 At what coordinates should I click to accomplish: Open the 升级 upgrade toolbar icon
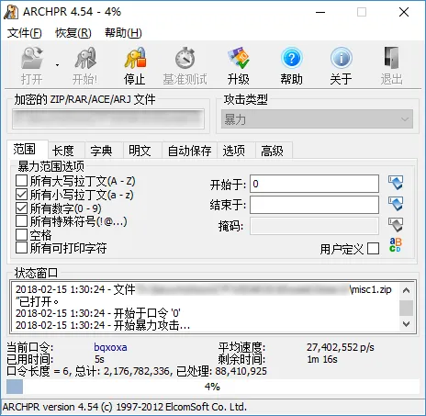point(239,58)
